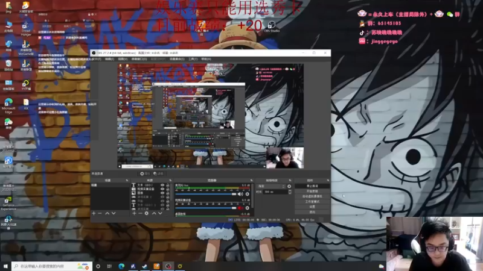Open 回收站 Recycle Bin icon

pos(8,66)
